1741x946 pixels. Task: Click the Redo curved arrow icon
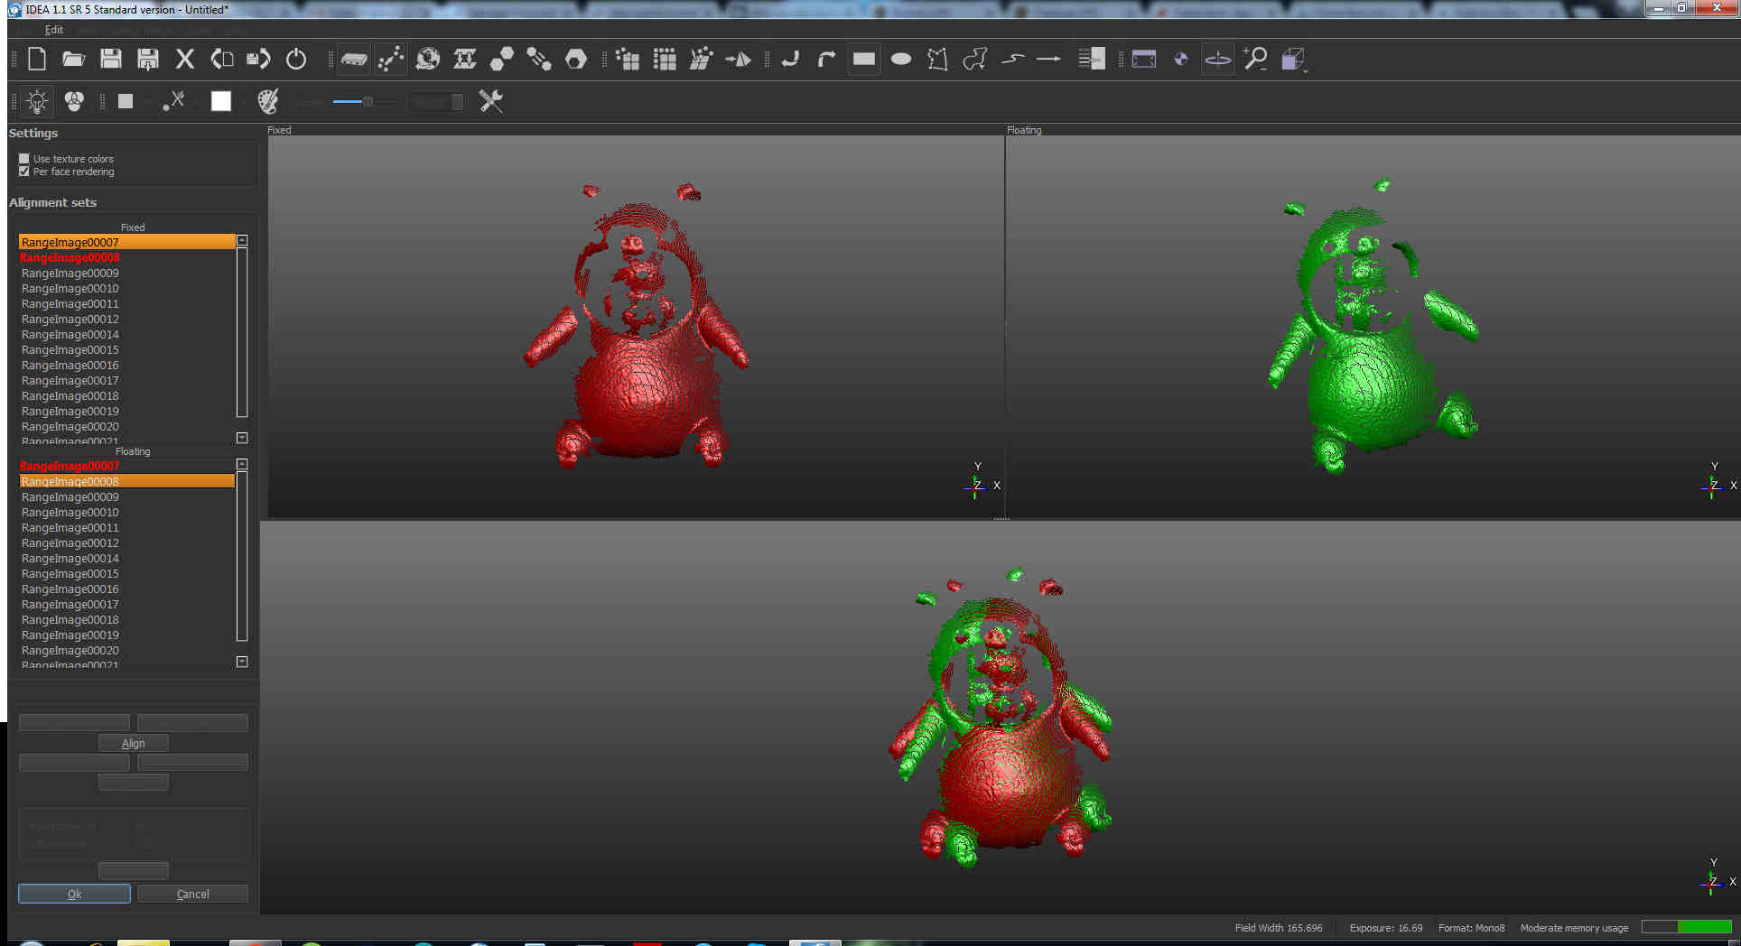[826, 60]
